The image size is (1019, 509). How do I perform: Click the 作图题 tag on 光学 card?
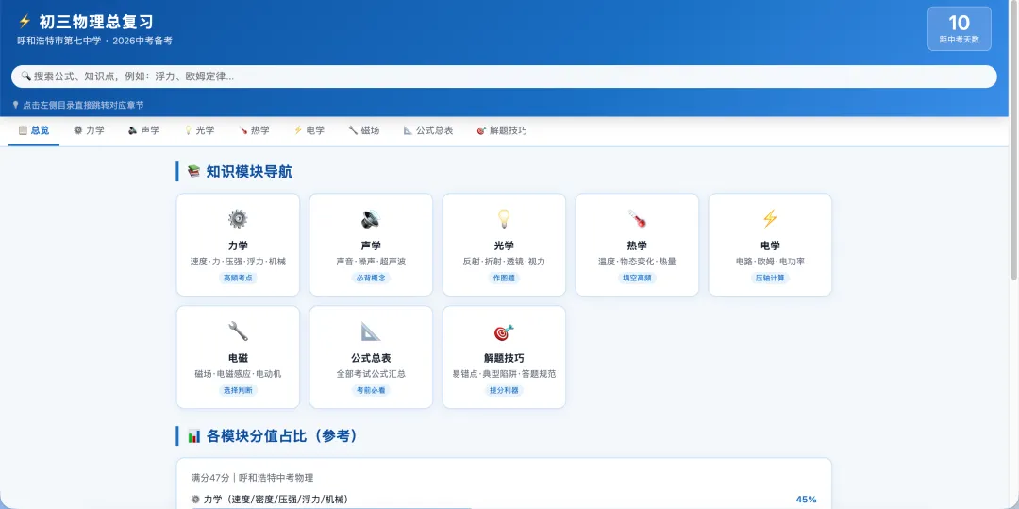pyautogui.click(x=504, y=278)
